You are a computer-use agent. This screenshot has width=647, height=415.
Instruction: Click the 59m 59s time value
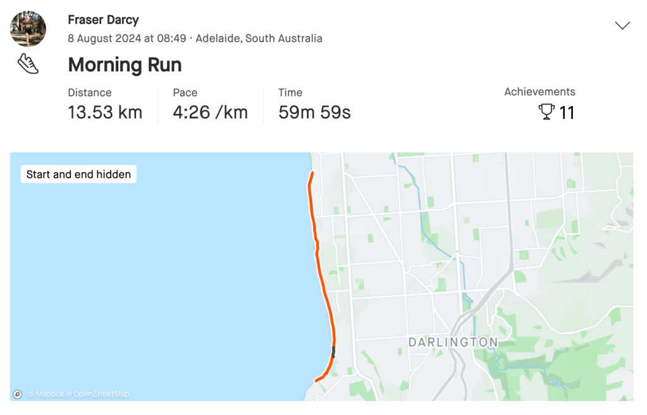(314, 113)
